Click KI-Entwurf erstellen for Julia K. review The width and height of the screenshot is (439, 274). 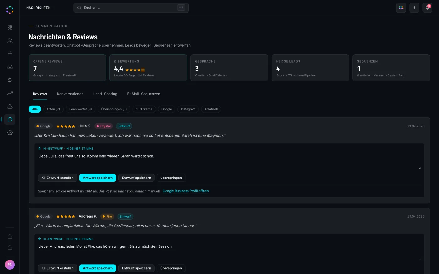pyautogui.click(x=57, y=178)
